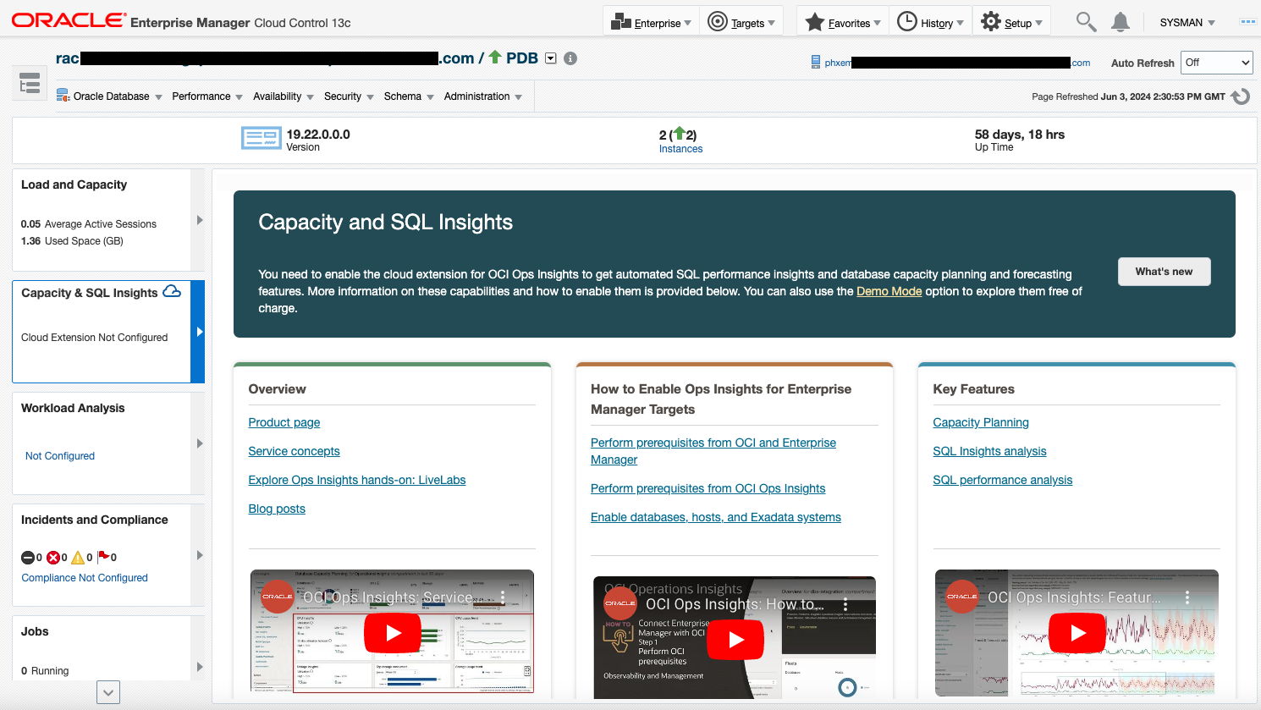The width and height of the screenshot is (1261, 710).
Task: Expand the Load and Capacity card arrow
Action: [198, 220]
